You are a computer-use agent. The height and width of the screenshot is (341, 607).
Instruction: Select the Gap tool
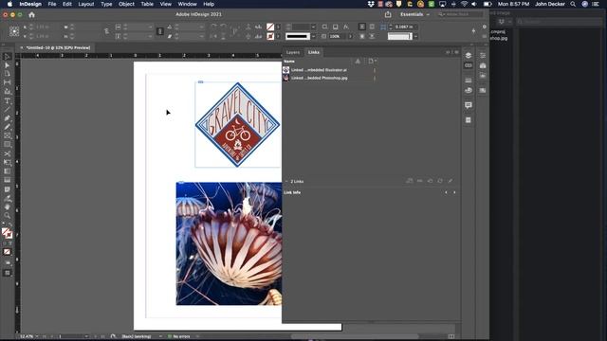coord(7,82)
